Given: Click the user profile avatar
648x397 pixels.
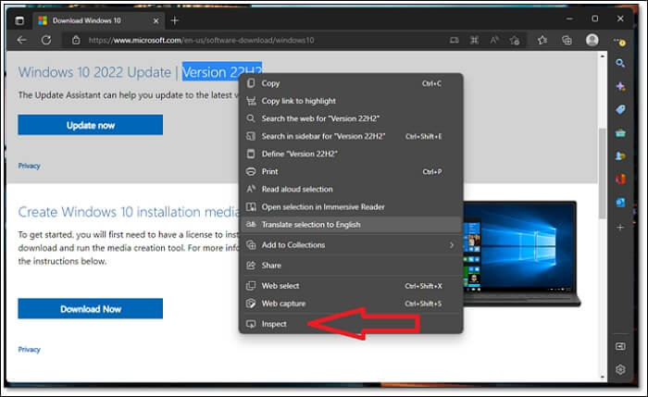Looking at the screenshot, I should (x=592, y=40).
